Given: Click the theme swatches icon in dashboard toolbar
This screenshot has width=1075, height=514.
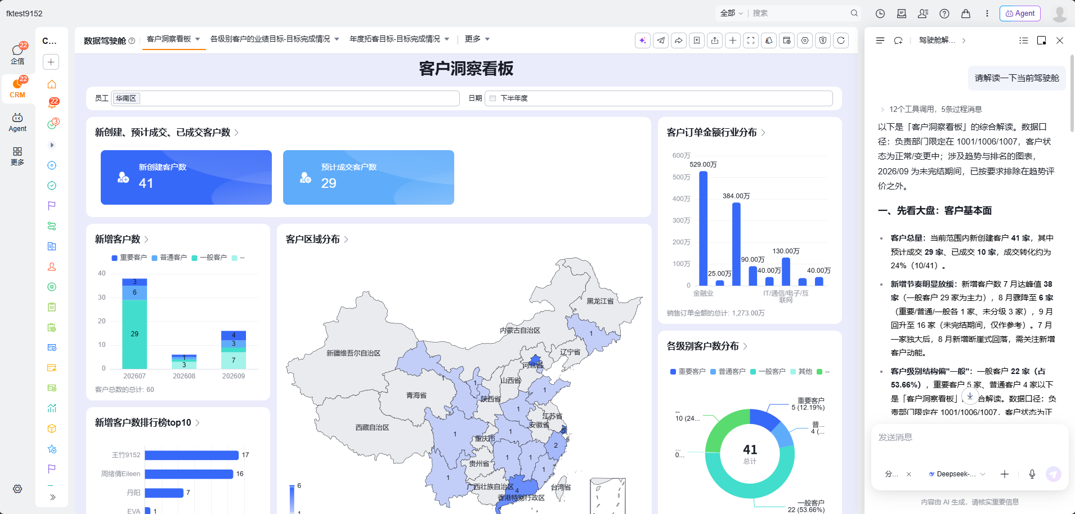Looking at the screenshot, I should 769,40.
